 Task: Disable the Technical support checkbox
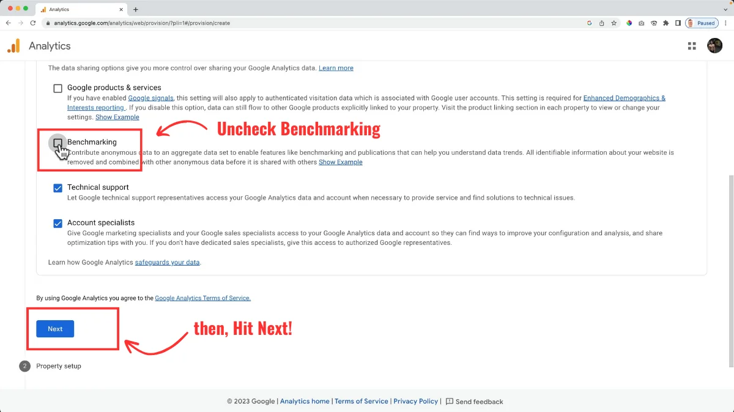pos(57,187)
